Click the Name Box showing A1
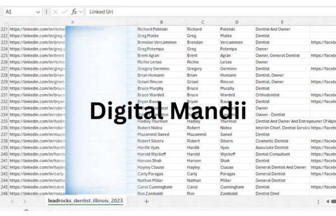Viewport: 336px width, 216px height. (22, 12)
